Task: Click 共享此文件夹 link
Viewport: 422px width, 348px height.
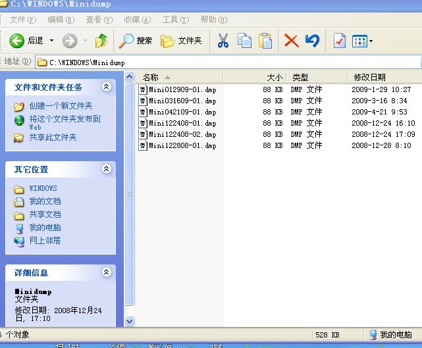Action: tap(53, 137)
